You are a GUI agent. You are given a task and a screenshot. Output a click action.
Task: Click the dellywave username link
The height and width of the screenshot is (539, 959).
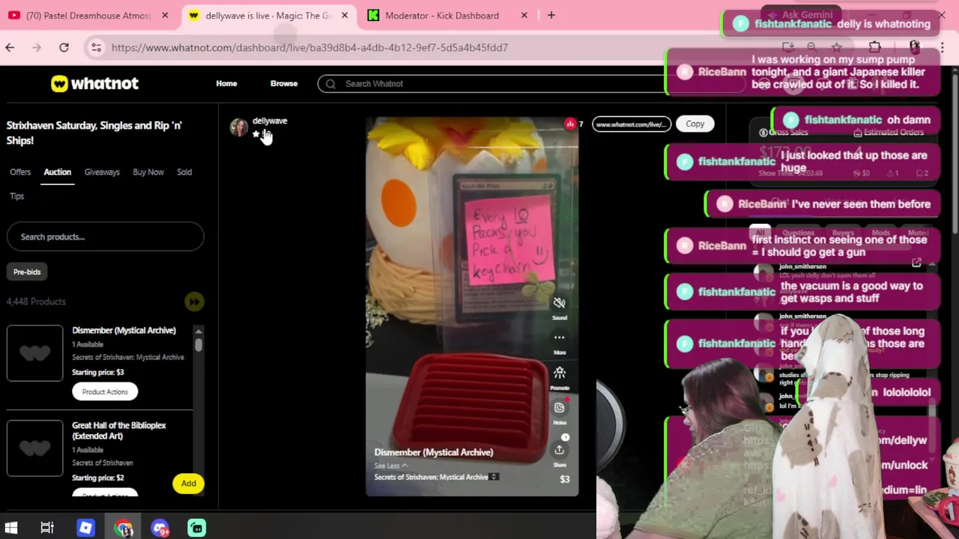pos(270,121)
